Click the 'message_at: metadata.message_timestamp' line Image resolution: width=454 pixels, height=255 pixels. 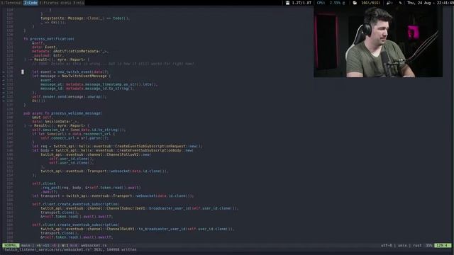(99, 84)
